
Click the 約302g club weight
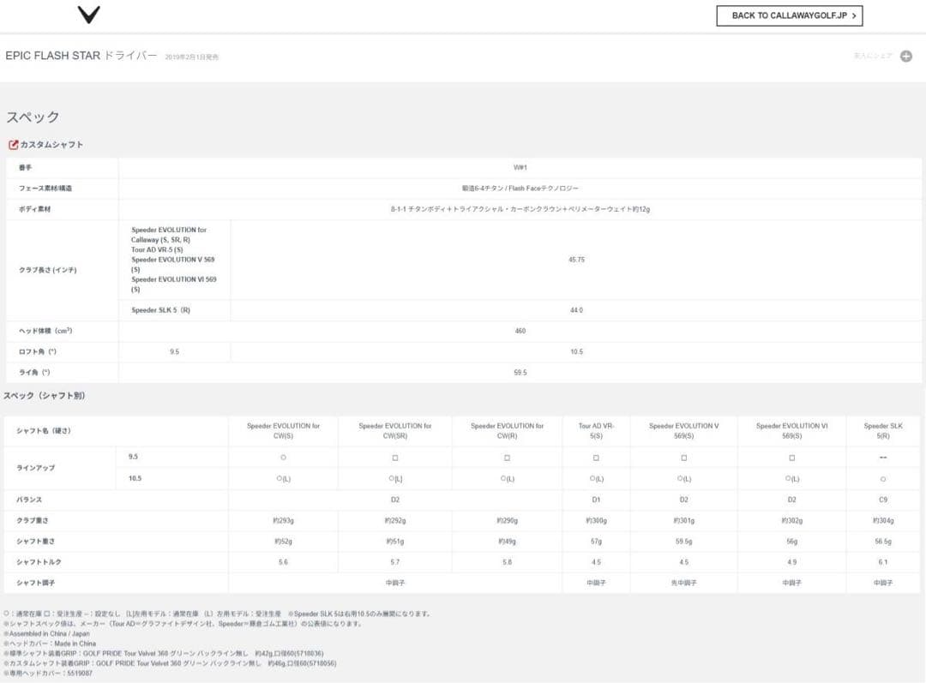[x=791, y=521]
